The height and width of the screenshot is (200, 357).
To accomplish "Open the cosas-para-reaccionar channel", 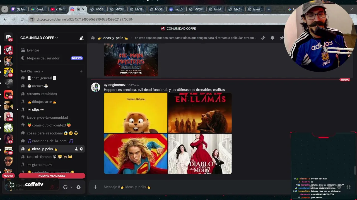I will point(52,133).
